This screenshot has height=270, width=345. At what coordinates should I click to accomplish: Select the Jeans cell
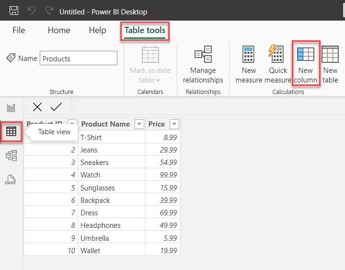(x=112, y=150)
